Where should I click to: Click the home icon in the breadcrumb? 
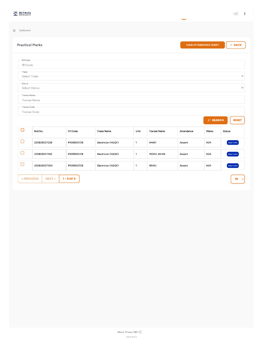(14, 30)
